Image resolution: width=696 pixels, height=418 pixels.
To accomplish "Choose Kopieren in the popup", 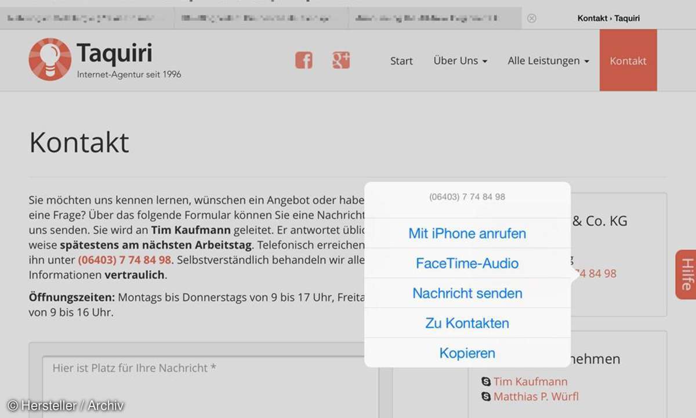I will click(x=467, y=353).
